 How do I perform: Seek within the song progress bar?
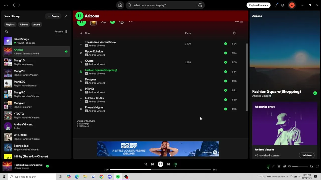coord(160,169)
